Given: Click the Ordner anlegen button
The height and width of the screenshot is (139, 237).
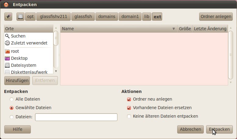Looking at the screenshot, I should 216,16.
